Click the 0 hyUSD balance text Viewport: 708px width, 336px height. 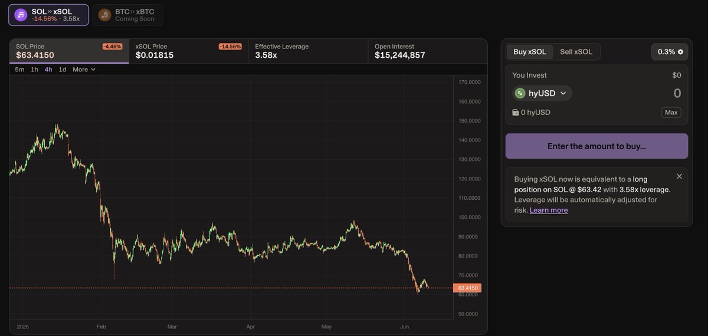[536, 113]
